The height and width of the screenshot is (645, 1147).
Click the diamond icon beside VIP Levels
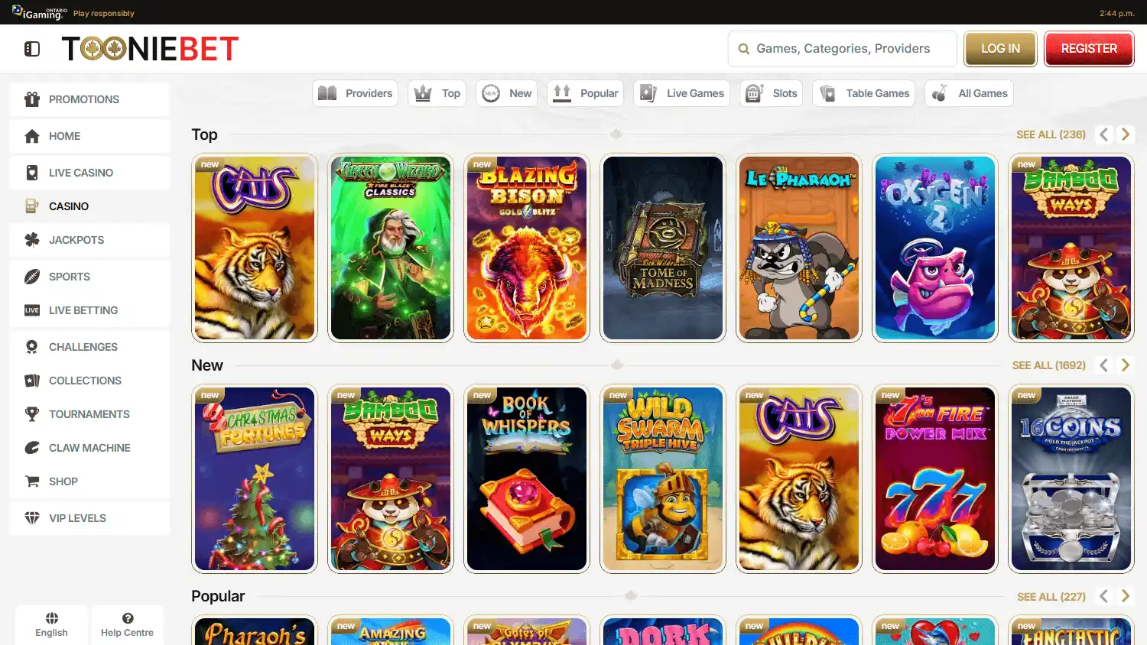pos(32,518)
